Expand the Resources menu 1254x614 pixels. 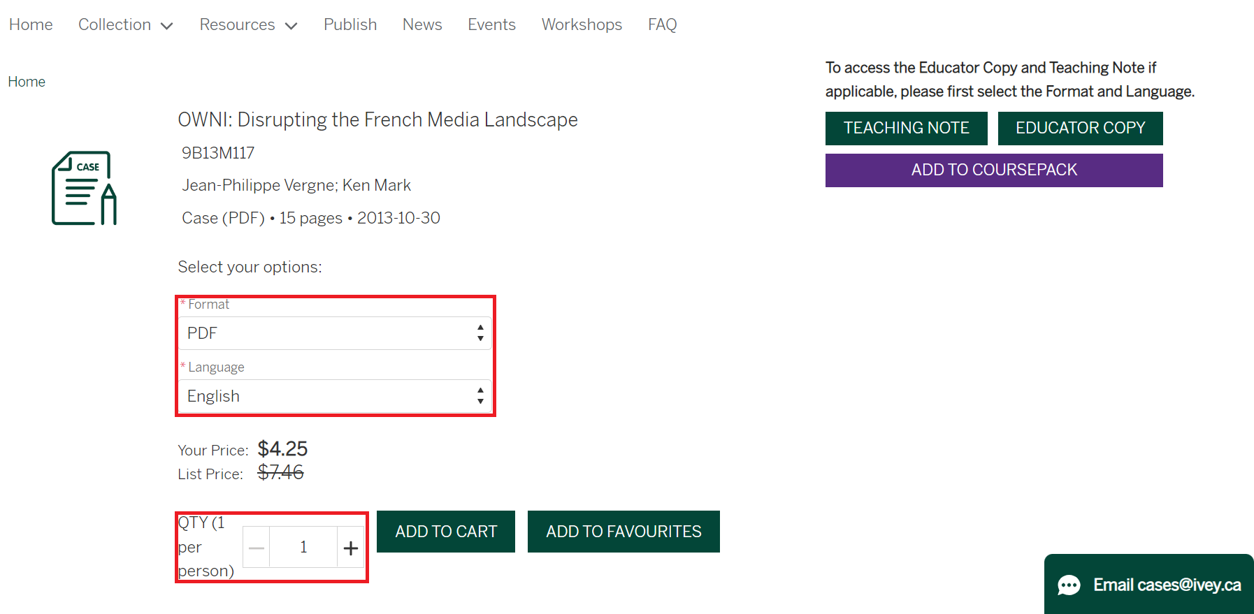pos(248,24)
